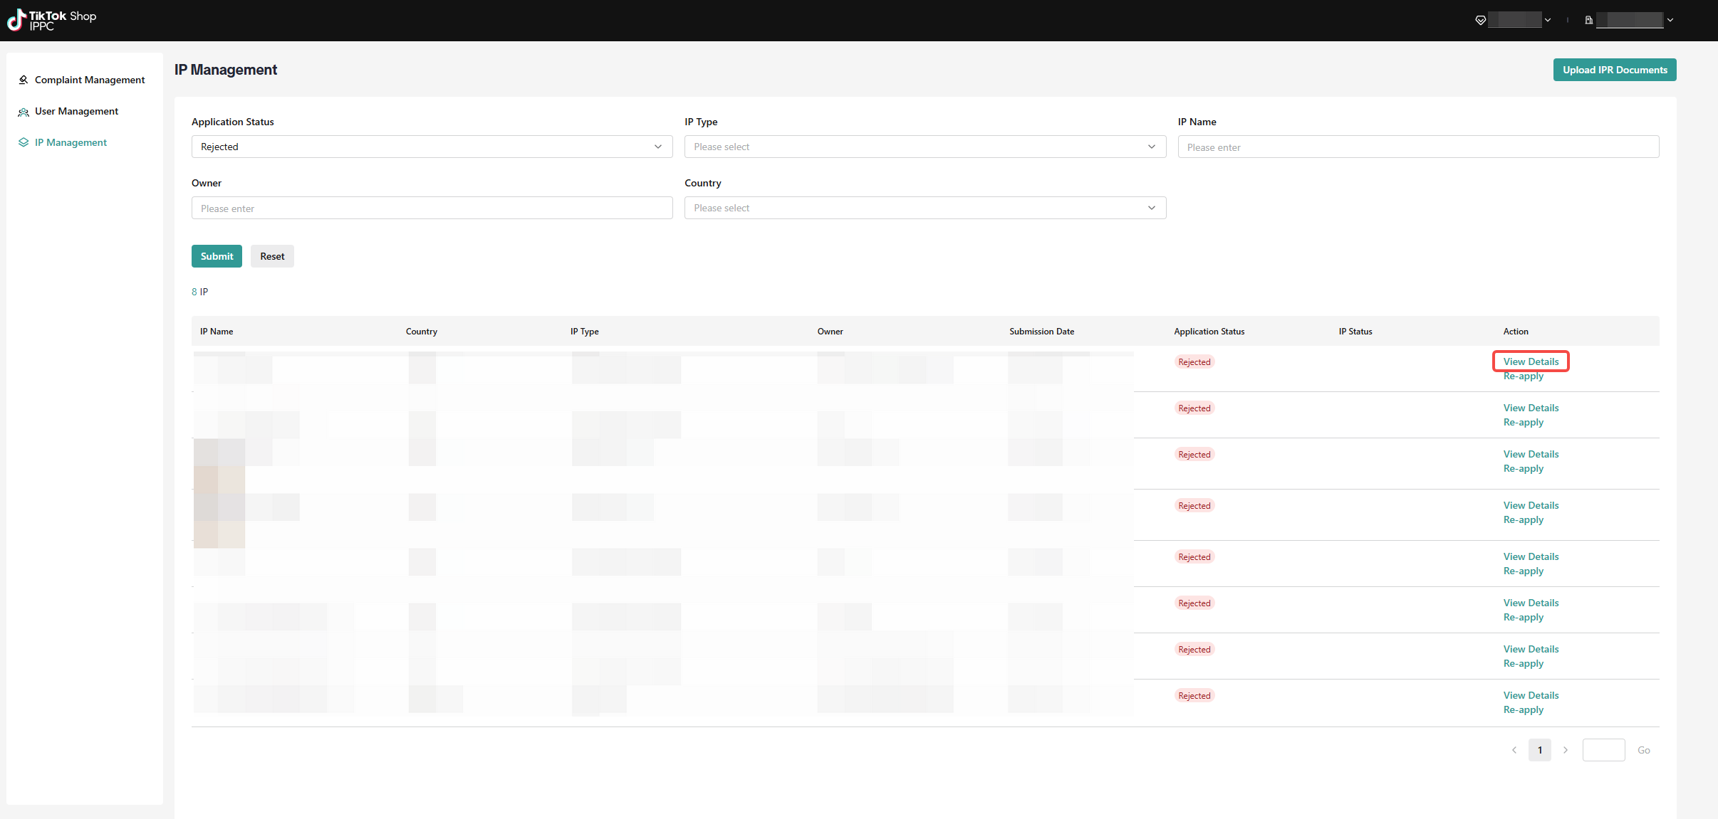The width and height of the screenshot is (1718, 819).
Task: Click the User Management people icon
Action: tap(24, 112)
